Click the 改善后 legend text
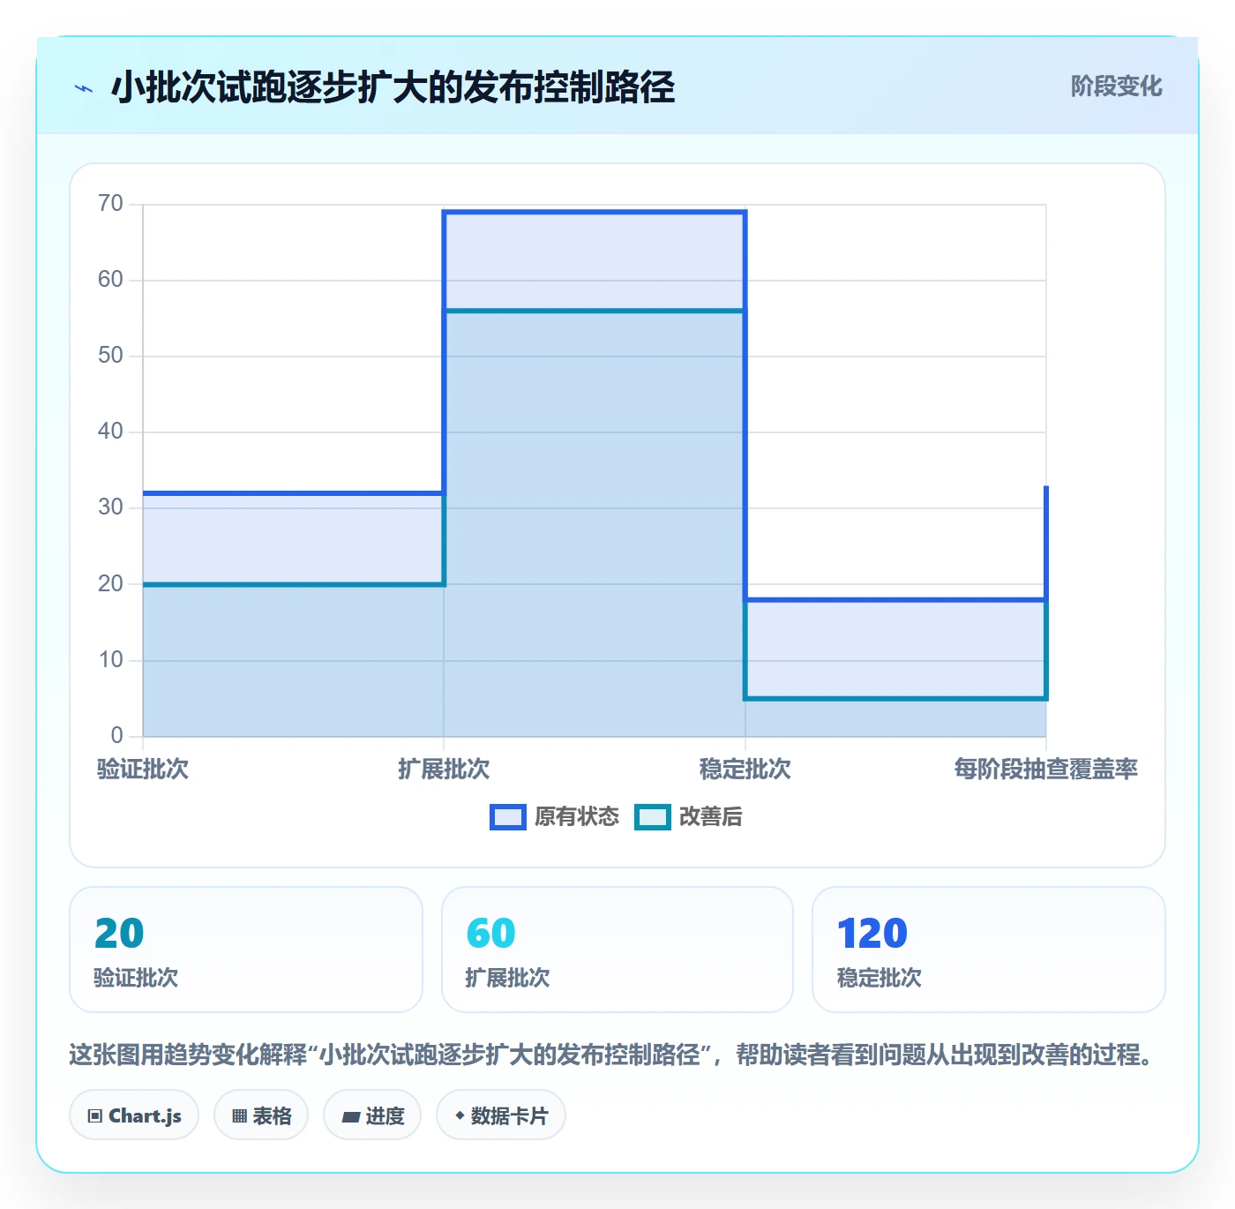This screenshot has height=1209, width=1235. [711, 817]
